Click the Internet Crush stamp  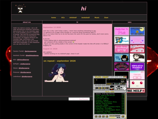[x=137, y=40]
